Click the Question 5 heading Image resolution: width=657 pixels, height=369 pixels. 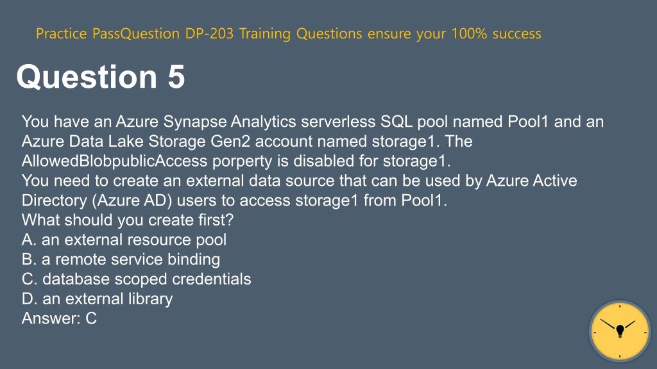101,77
